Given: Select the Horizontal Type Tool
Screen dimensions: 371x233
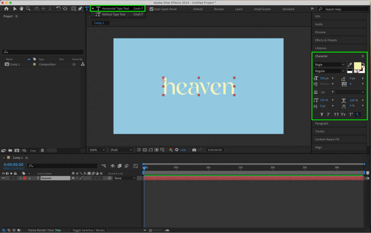Looking at the screenshot, I should coord(116,9).
